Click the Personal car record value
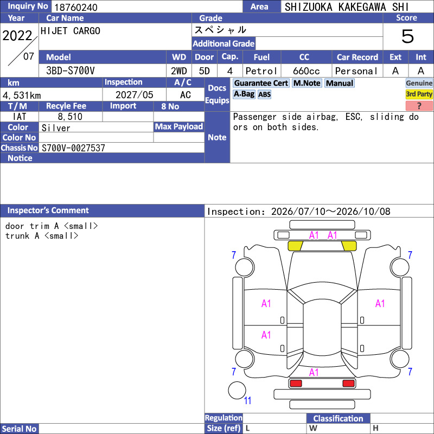The width and height of the screenshot is (434, 434). pyautogui.click(x=356, y=71)
